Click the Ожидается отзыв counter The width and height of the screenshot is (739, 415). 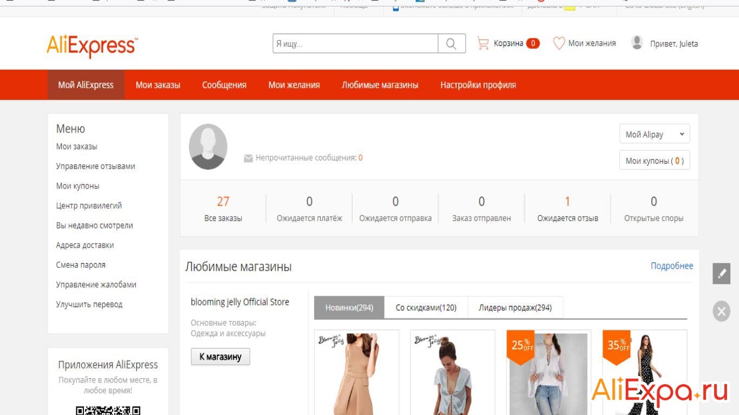pos(568,209)
